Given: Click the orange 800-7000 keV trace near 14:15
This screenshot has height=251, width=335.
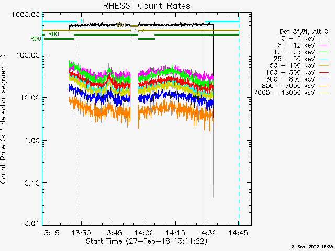Looking at the screenshot, I should (175, 108).
